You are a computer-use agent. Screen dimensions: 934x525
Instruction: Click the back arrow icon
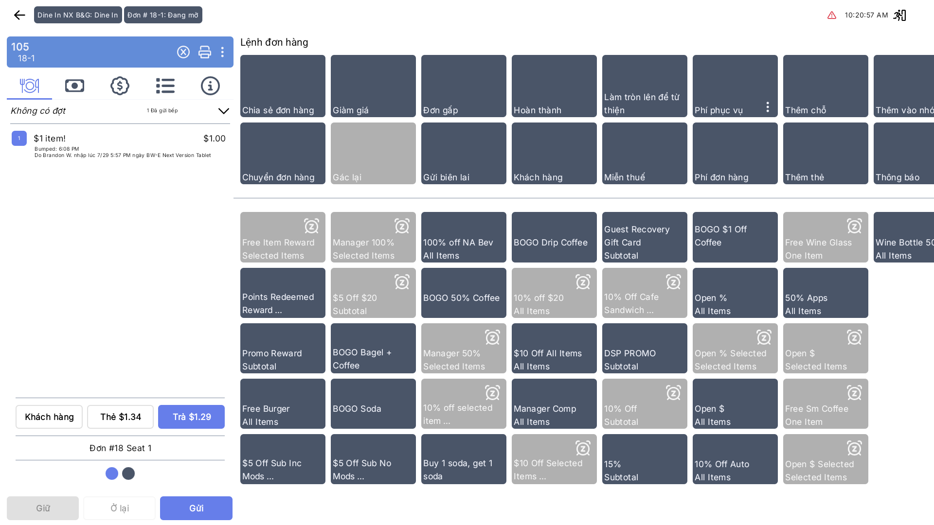tap(19, 15)
